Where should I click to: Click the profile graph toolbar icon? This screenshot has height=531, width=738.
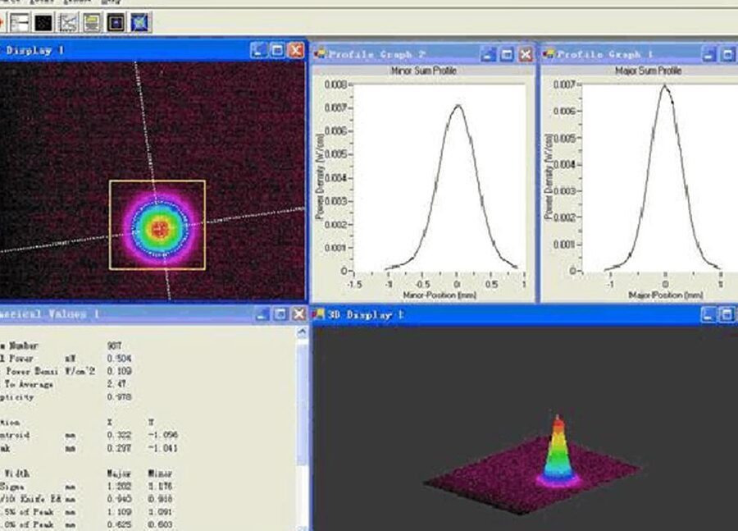click(67, 22)
